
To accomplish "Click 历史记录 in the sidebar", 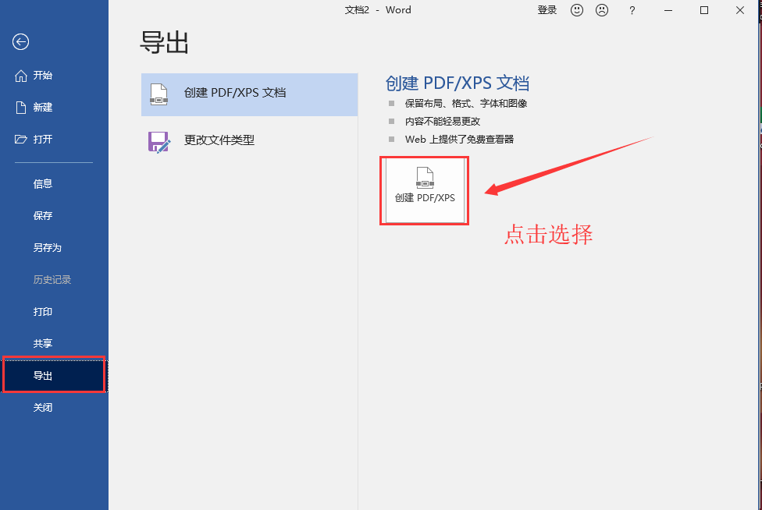I will [54, 279].
